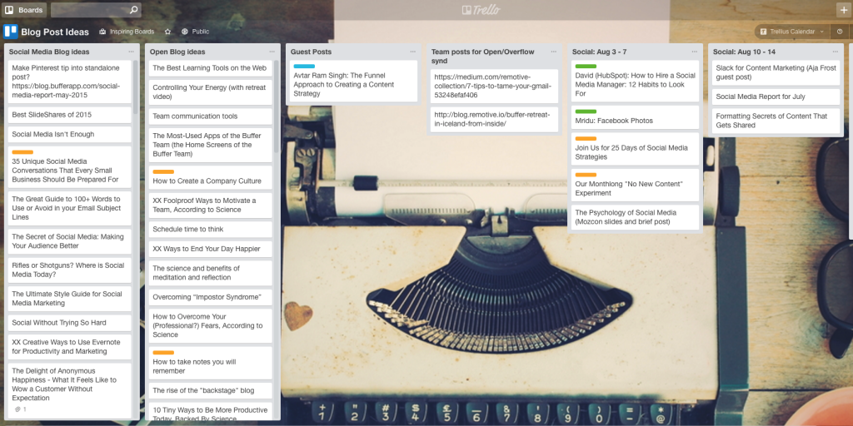Open the Social Media Report for July card
Viewport: 853px width, 426px height.
(x=776, y=97)
